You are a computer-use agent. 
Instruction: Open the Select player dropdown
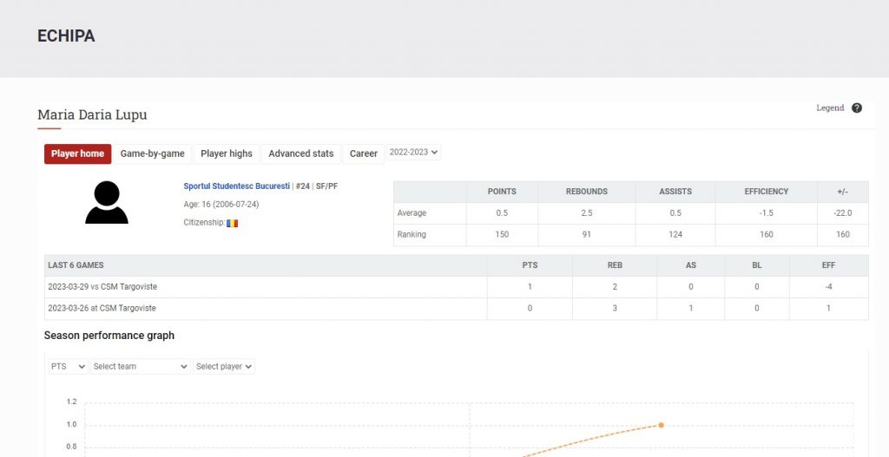tap(224, 367)
